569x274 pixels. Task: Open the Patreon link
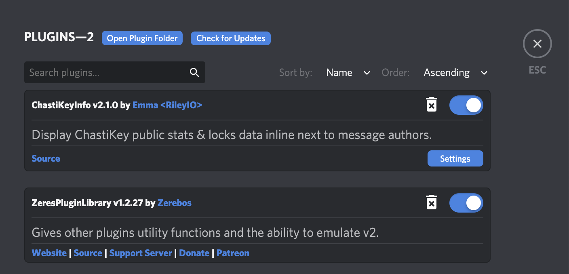233,253
